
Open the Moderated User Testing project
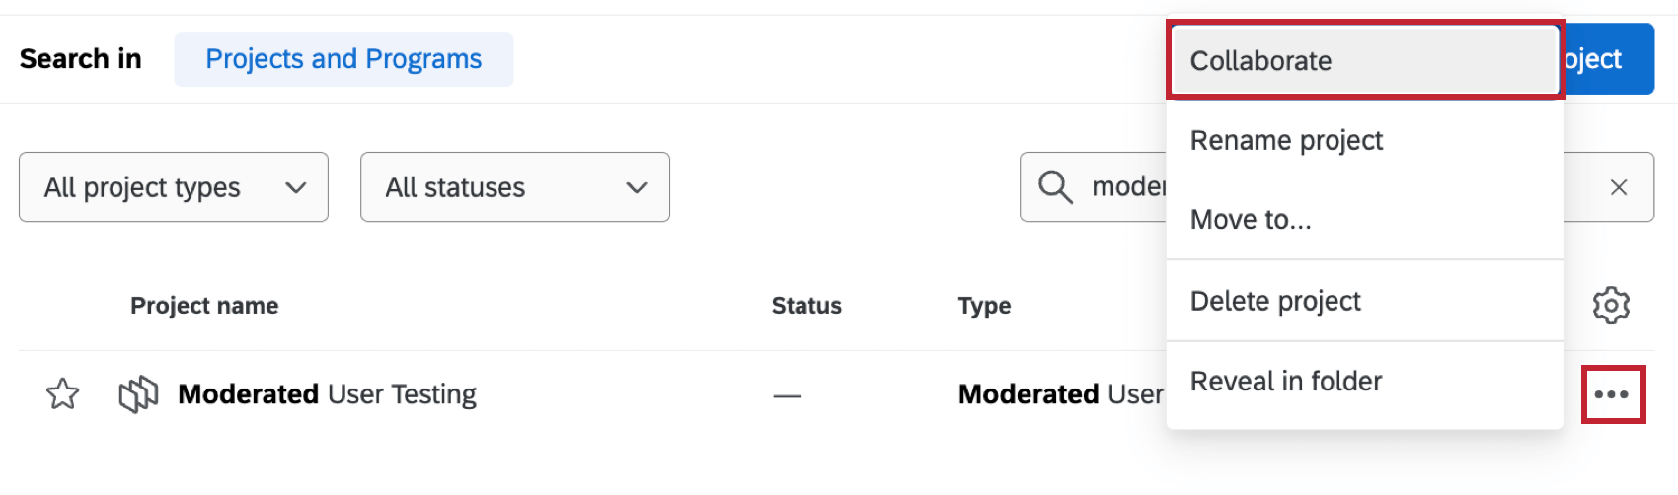[327, 394]
